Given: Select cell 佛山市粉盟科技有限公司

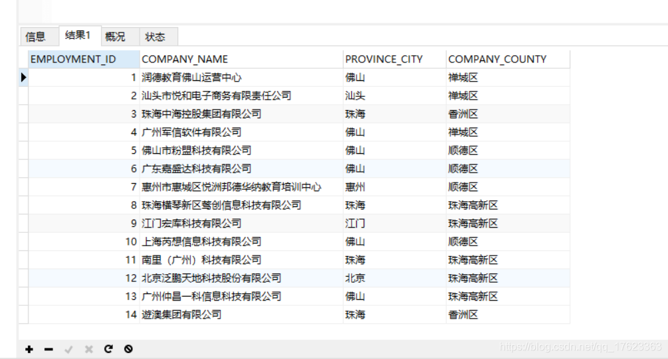Looking at the screenshot, I should (x=241, y=151).
